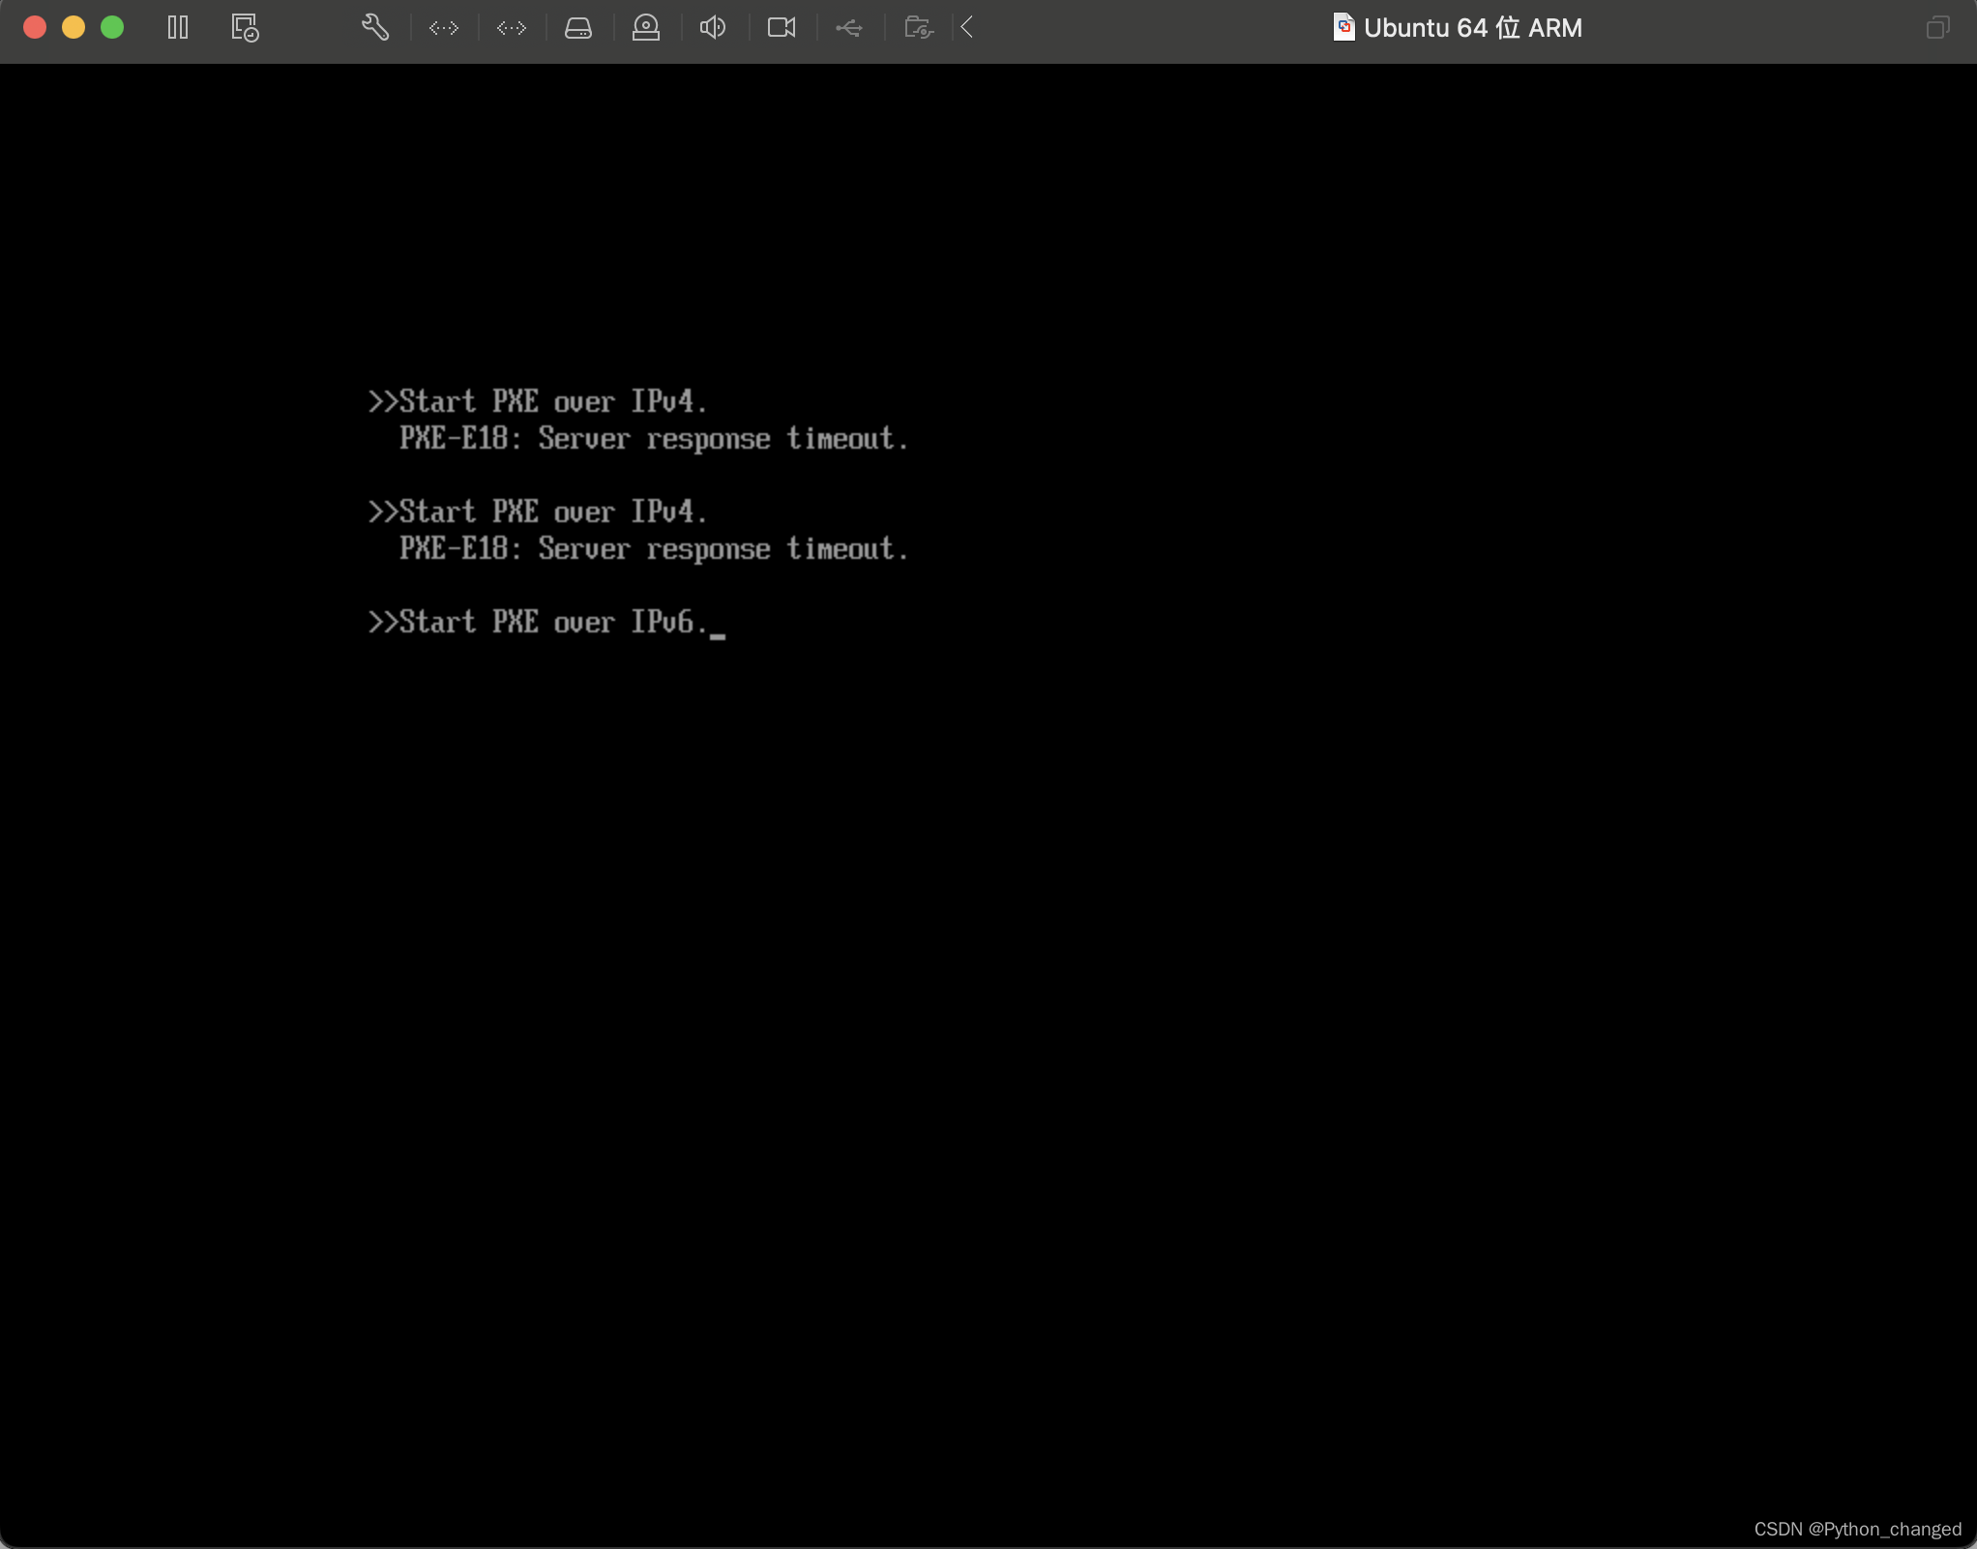Enter full screen with green button
Viewport: 1977px width, 1549px height.
pos(112,27)
